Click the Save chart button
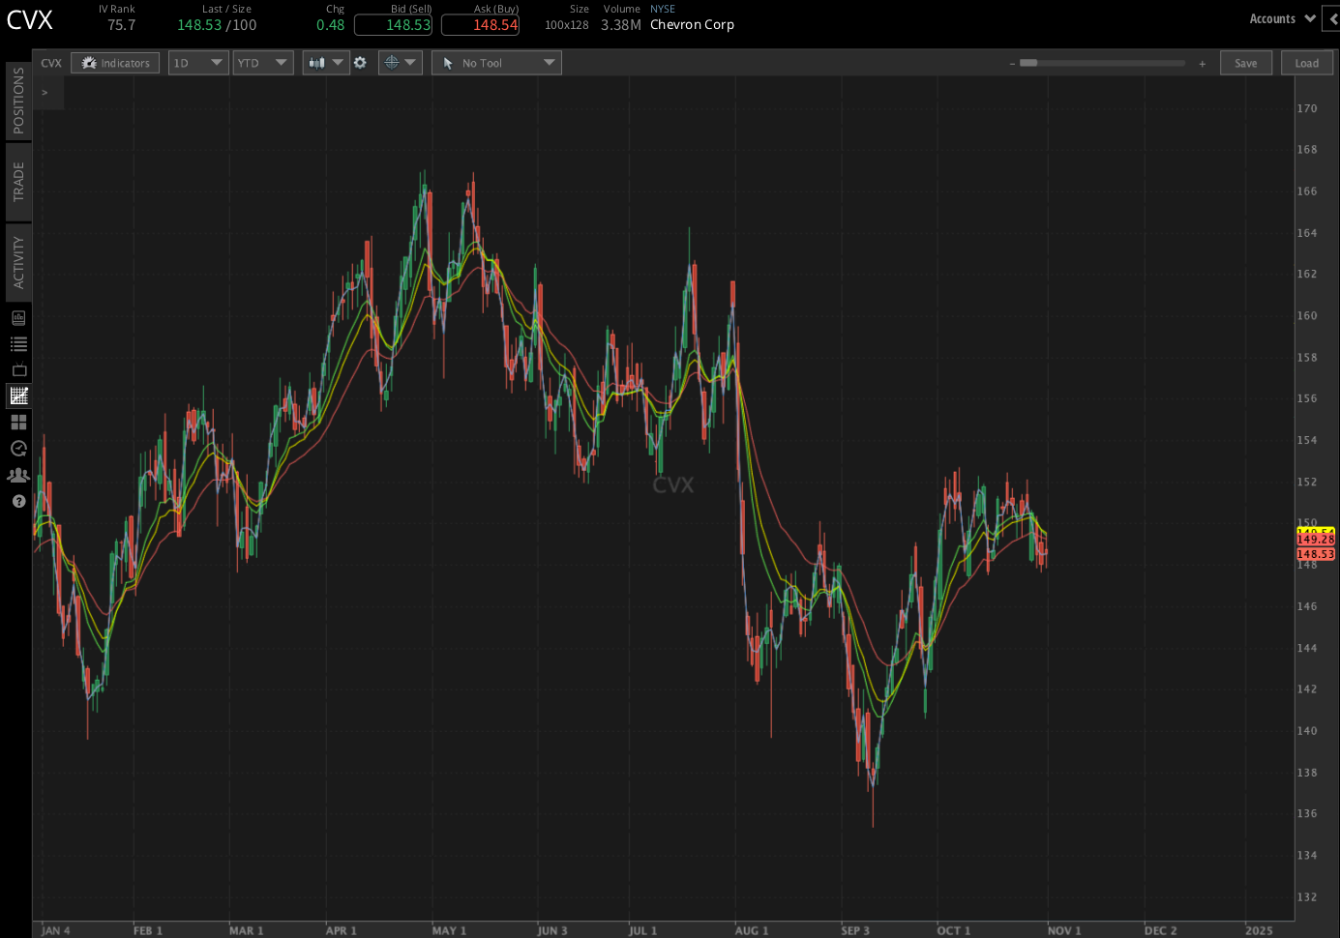Viewport: 1340px width, 938px height. [x=1245, y=63]
